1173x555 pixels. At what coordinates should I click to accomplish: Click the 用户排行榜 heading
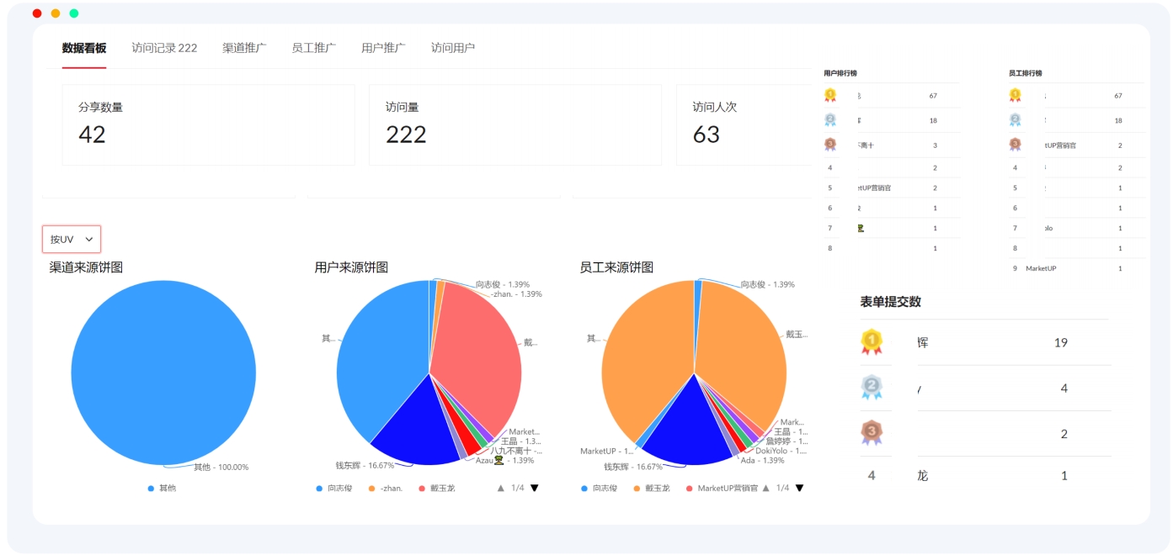[840, 73]
